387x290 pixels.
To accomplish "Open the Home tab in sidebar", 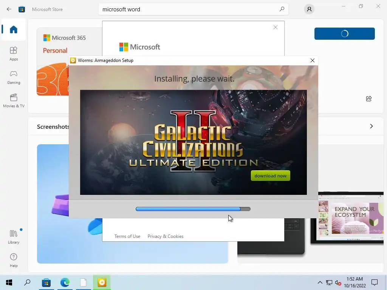I will point(14,29).
